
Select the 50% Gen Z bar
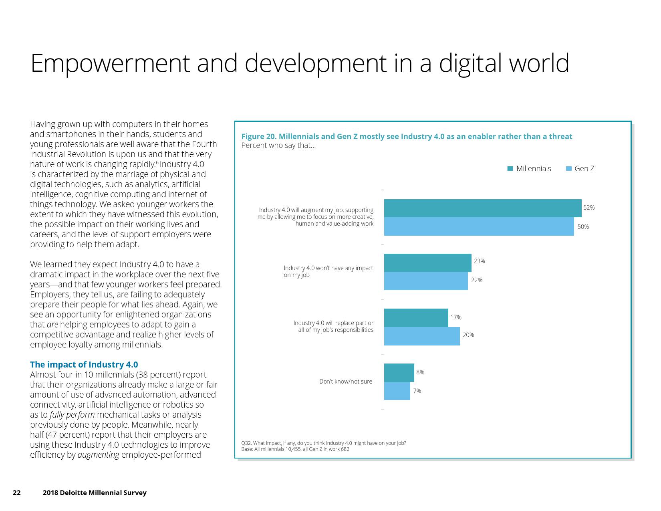click(x=479, y=226)
